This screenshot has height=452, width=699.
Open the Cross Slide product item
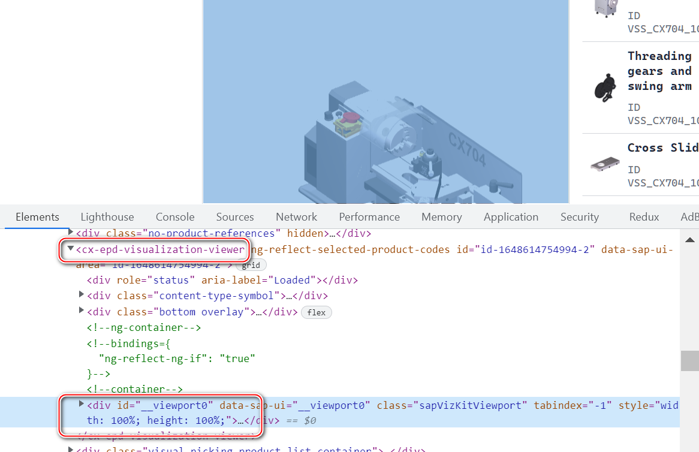tap(641, 164)
